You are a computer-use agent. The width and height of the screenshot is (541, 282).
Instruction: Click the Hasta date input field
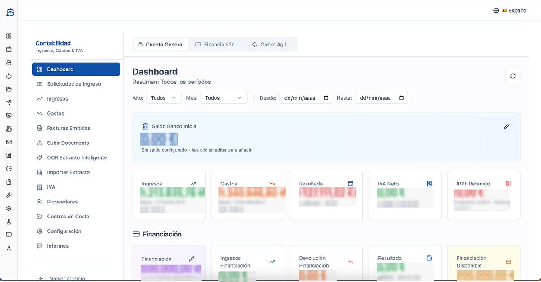pyautogui.click(x=381, y=98)
